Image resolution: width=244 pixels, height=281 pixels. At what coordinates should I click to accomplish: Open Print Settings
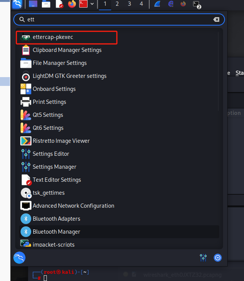119,102
